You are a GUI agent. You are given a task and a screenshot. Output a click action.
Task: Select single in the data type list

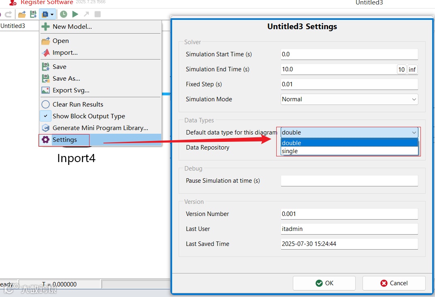[349, 151]
